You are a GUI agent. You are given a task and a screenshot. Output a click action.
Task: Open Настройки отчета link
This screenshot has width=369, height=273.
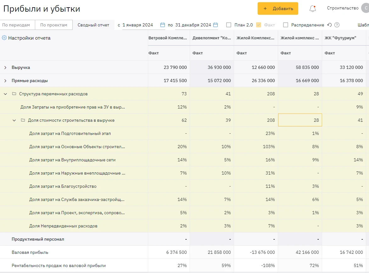tap(30, 38)
